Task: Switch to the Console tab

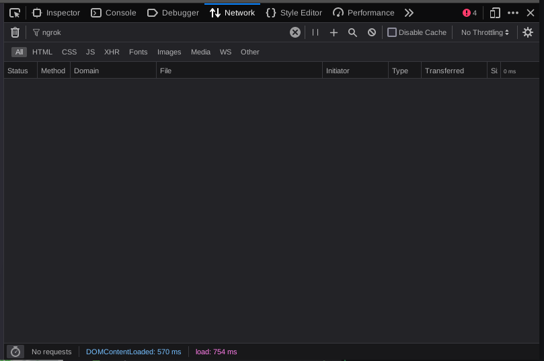Action: [114, 13]
